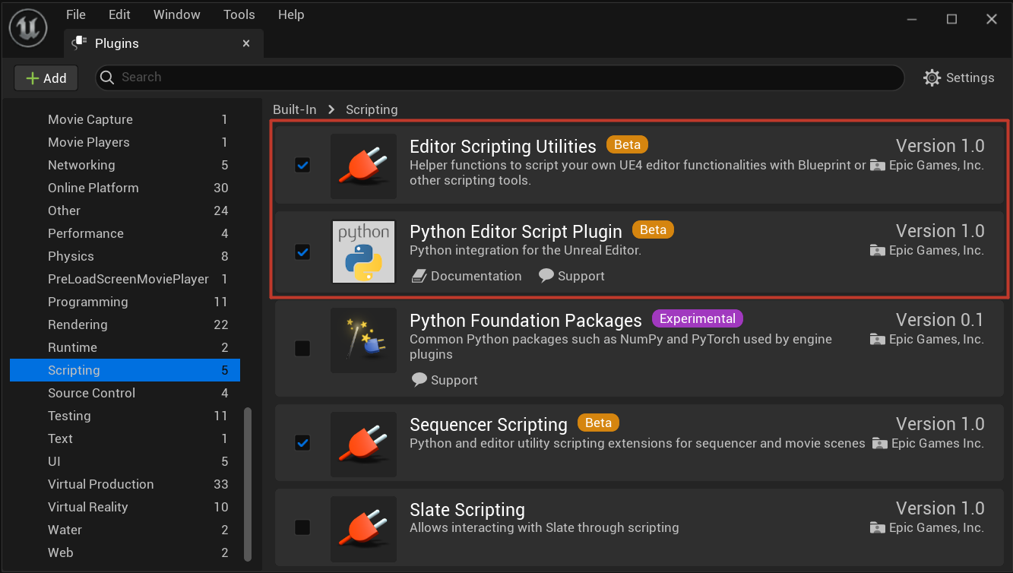
Task: Select the Programming category
Action: pyautogui.click(x=125, y=302)
